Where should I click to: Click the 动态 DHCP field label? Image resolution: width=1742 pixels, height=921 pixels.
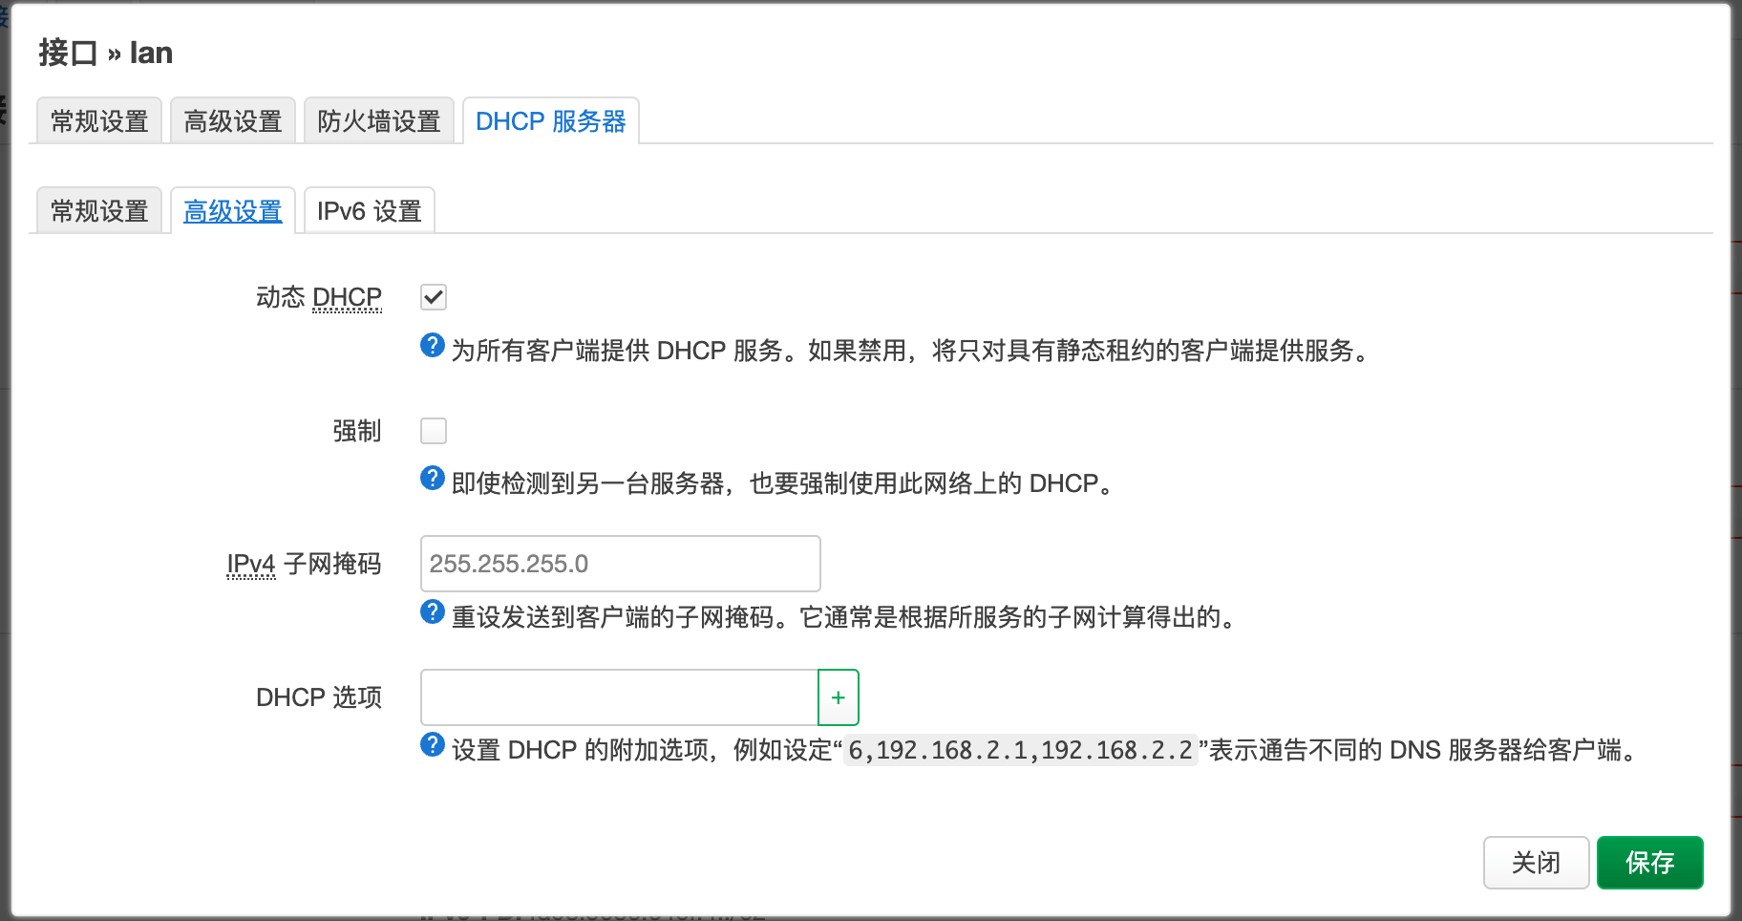tap(318, 297)
